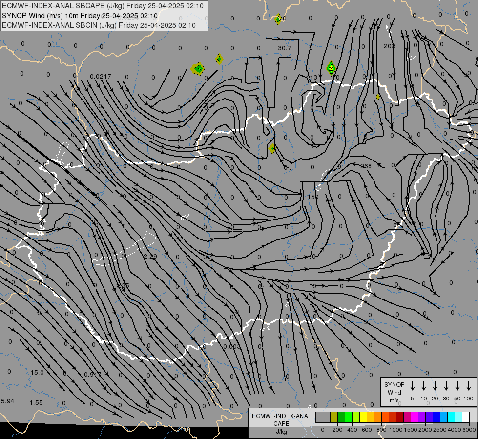Click the orange swatch before 800
The height and width of the screenshot is (439, 478).
[378, 417]
